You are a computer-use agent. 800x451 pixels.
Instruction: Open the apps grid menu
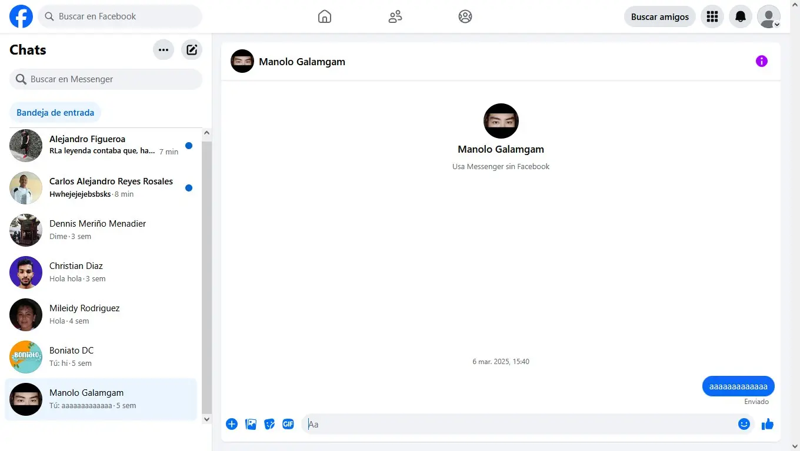(712, 16)
